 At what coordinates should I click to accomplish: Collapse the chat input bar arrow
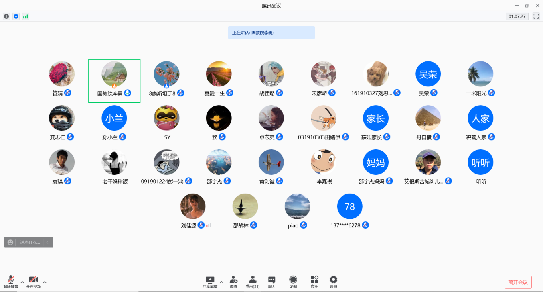48,242
